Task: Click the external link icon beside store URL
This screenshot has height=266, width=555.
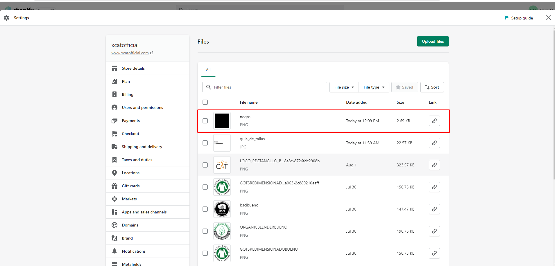Action: click(152, 53)
